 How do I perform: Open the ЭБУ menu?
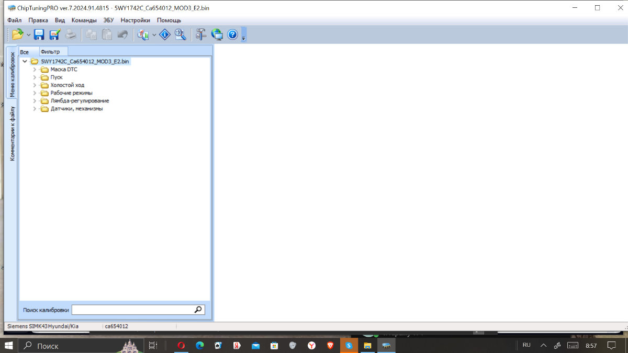pos(108,20)
